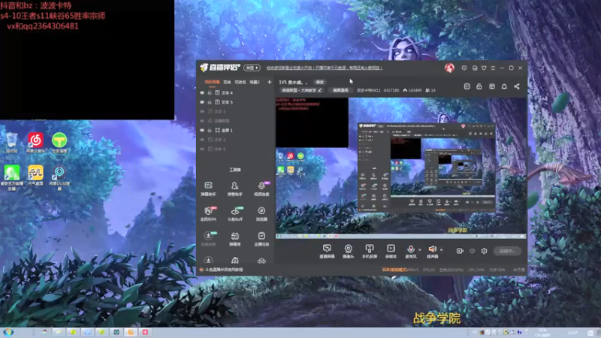
Task: Toggle visibility of the 全屏 1 layer
Action: pyautogui.click(x=202, y=130)
